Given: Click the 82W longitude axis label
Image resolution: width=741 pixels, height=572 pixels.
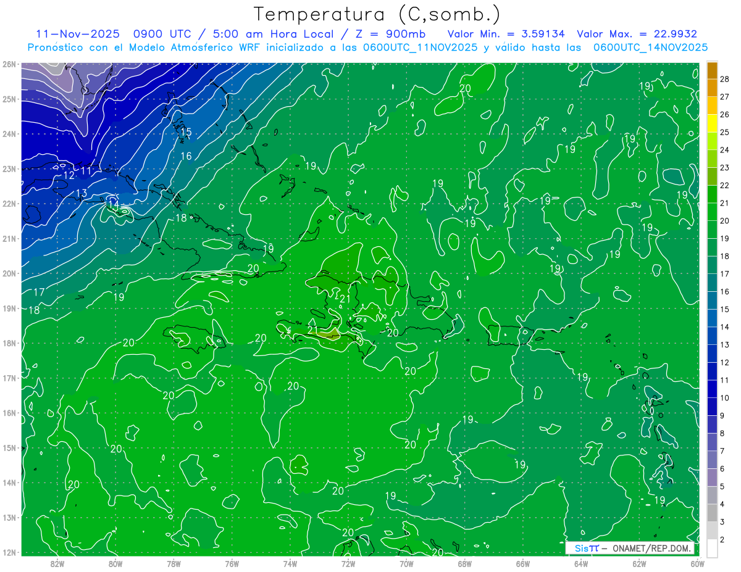Looking at the screenshot, I should pyautogui.click(x=57, y=563).
